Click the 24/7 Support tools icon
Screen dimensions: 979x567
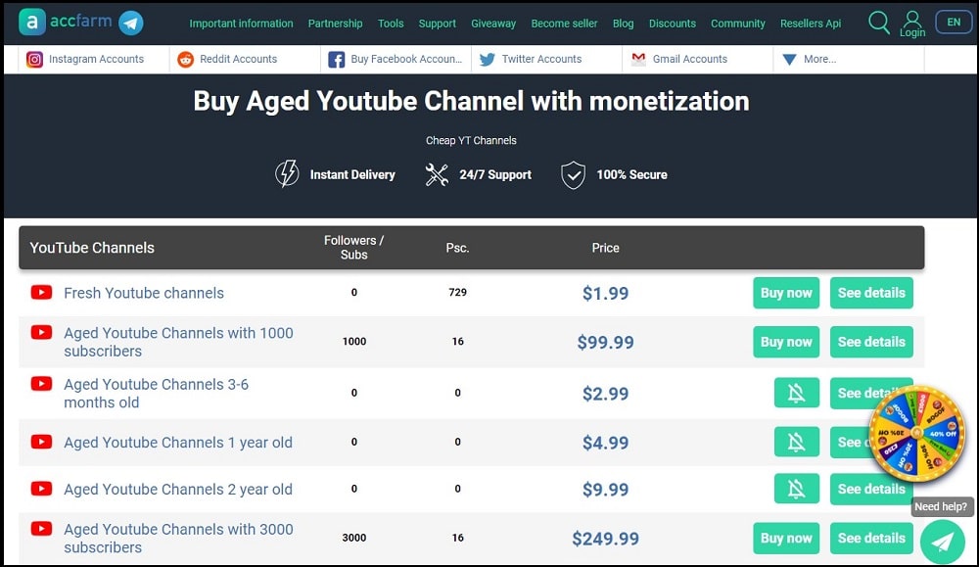click(437, 175)
